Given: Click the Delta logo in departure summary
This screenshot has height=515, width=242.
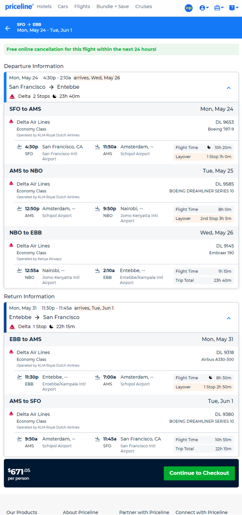Looking at the screenshot, I should (12, 96).
